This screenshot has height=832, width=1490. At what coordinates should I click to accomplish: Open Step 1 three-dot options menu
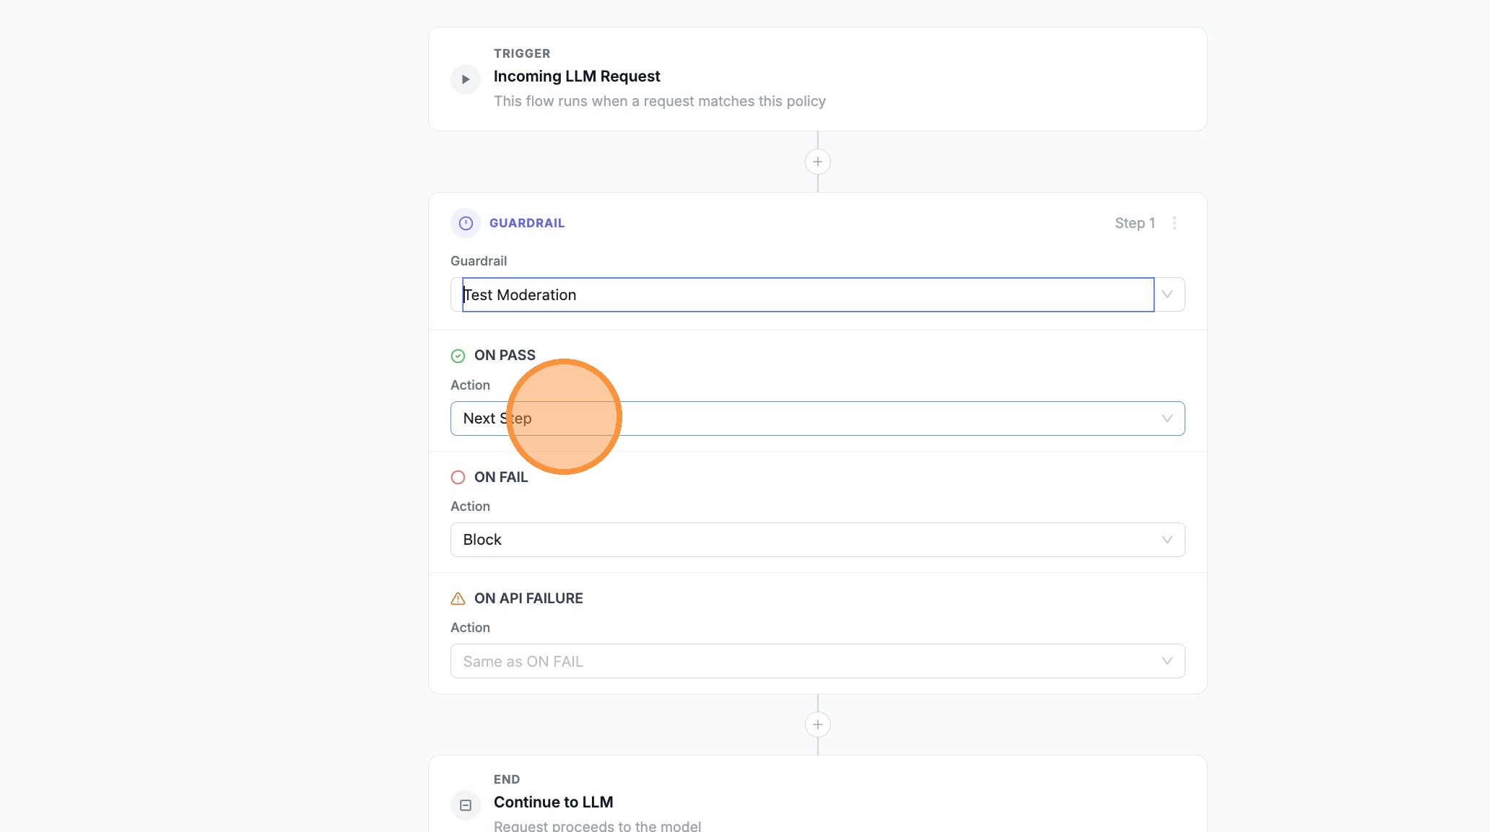click(1175, 223)
